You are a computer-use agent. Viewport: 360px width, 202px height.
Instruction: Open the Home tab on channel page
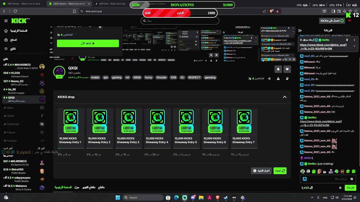[x=63, y=187]
